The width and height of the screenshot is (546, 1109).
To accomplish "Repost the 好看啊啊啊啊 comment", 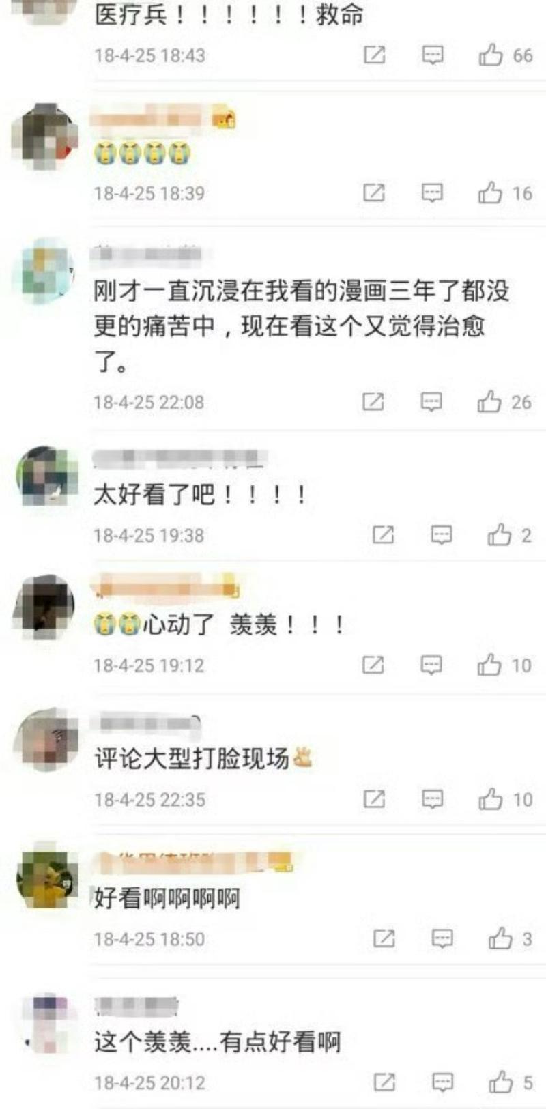I will [384, 939].
